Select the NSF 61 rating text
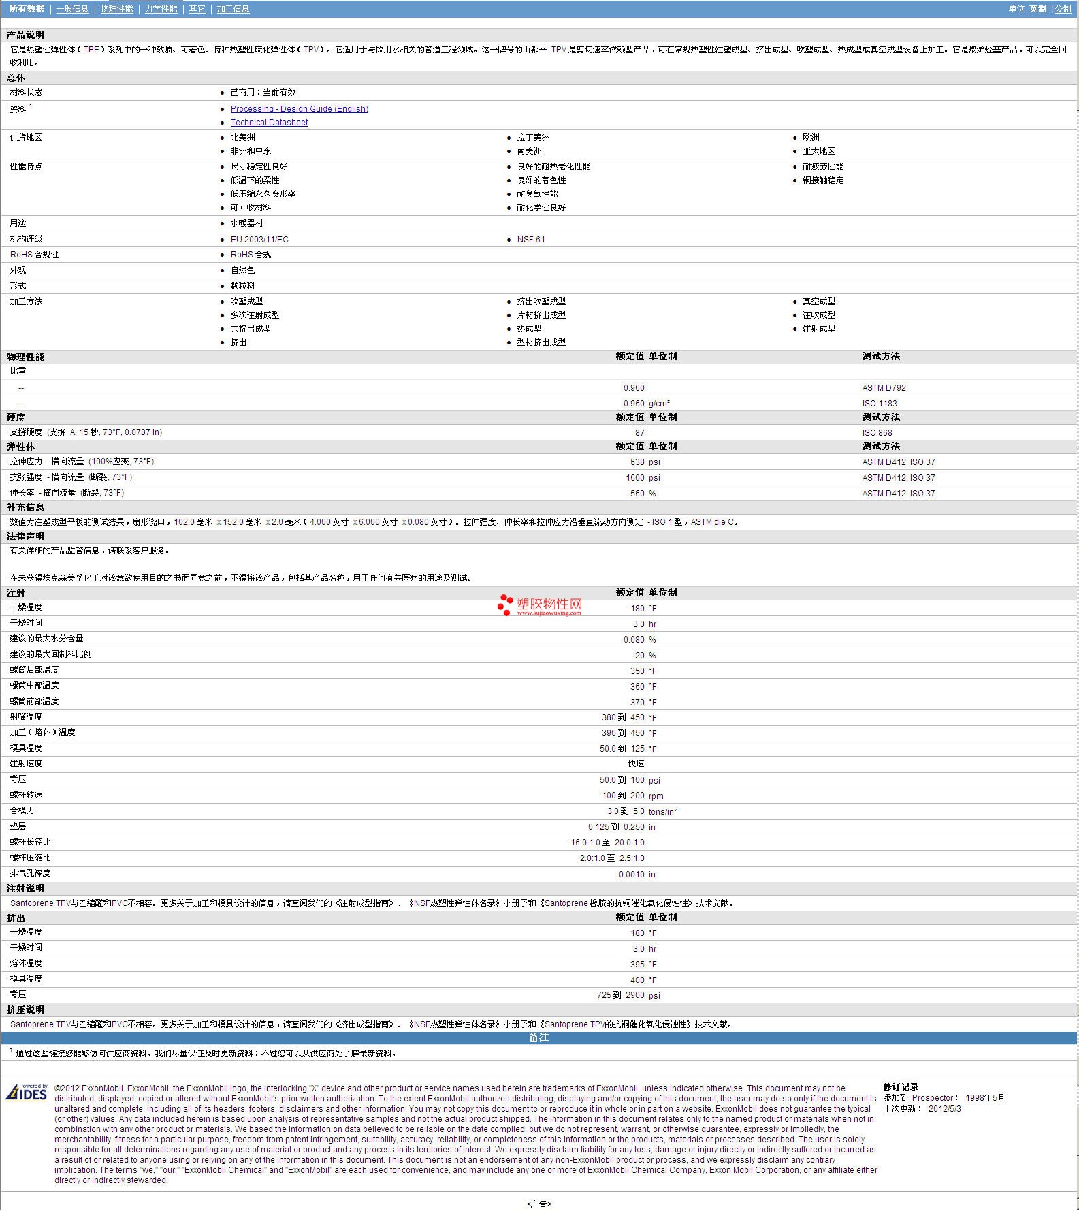 coord(530,240)
